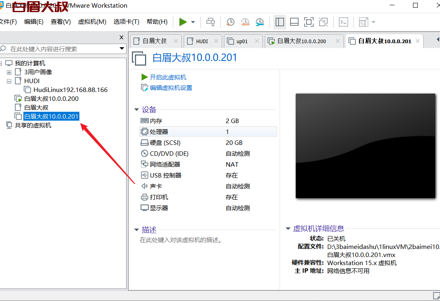The width and height of the screenshot is (440, 301).
Task: Open the library search dropdown arrow
Action: (x=122, y=49)
